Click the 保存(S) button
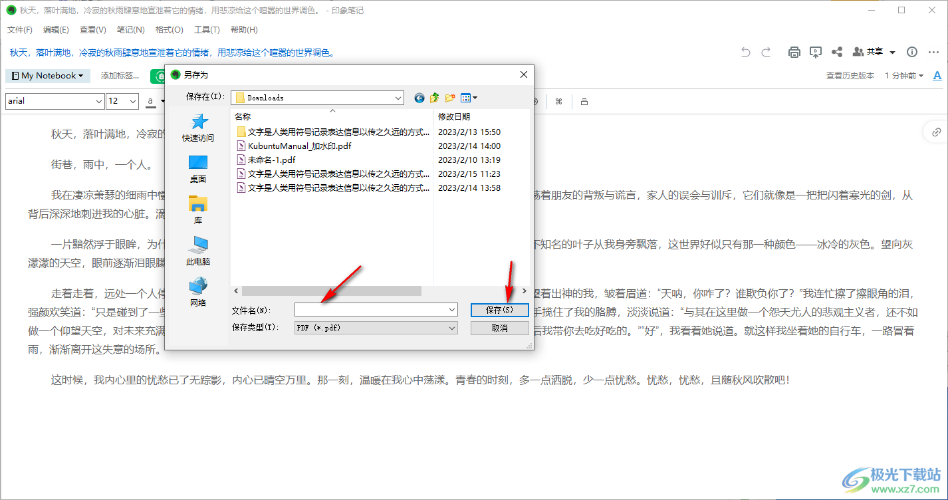948x500 pixels. tap(499, 310)
